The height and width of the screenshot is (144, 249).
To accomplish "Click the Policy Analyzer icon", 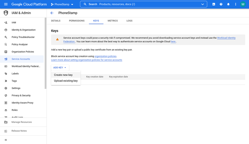I will 6,44.
